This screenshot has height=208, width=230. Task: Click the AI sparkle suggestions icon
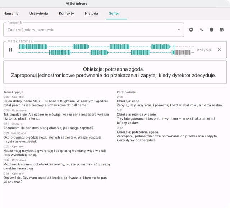[201, 30]
